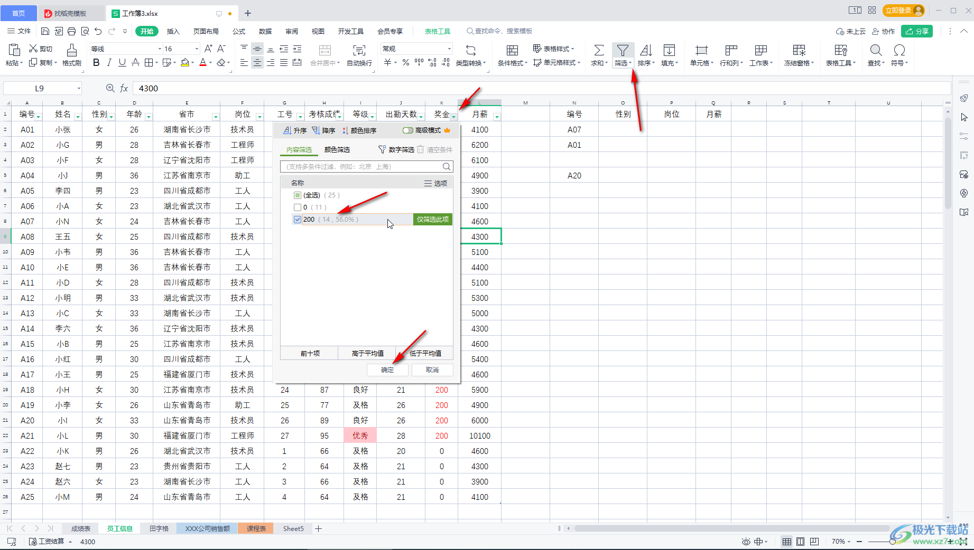The image size is (974, 550).
Task: Open the number format dropdown (常规)
Action: pos(449,49)
